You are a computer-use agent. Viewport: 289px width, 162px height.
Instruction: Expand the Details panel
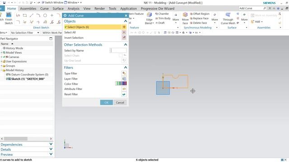51,149
